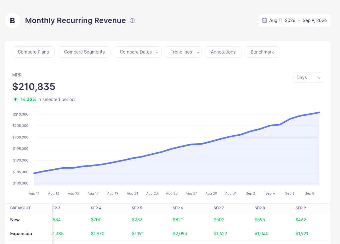Click the $205,000 y-axis label
The image size is (340, 244).
tap(20, 126)
